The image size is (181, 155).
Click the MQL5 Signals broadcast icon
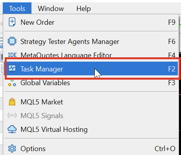coord(12,115)
